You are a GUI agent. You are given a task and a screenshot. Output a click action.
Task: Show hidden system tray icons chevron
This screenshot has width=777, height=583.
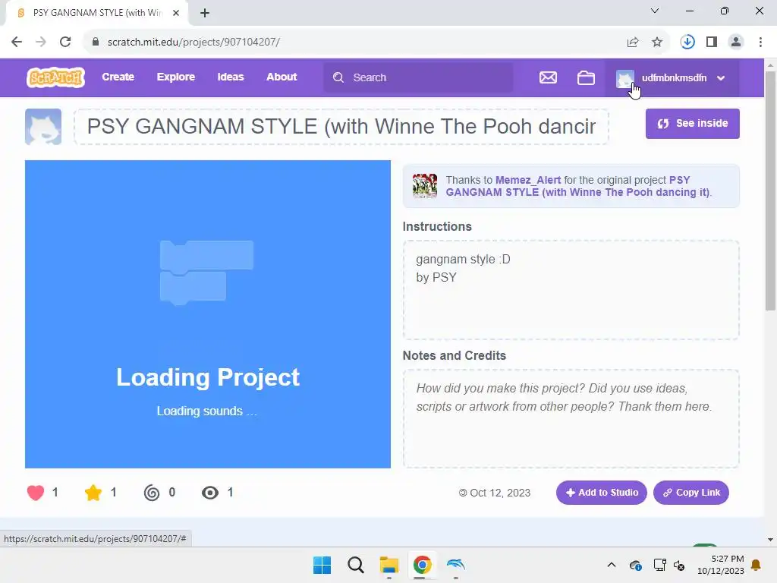tap(612, 565)
